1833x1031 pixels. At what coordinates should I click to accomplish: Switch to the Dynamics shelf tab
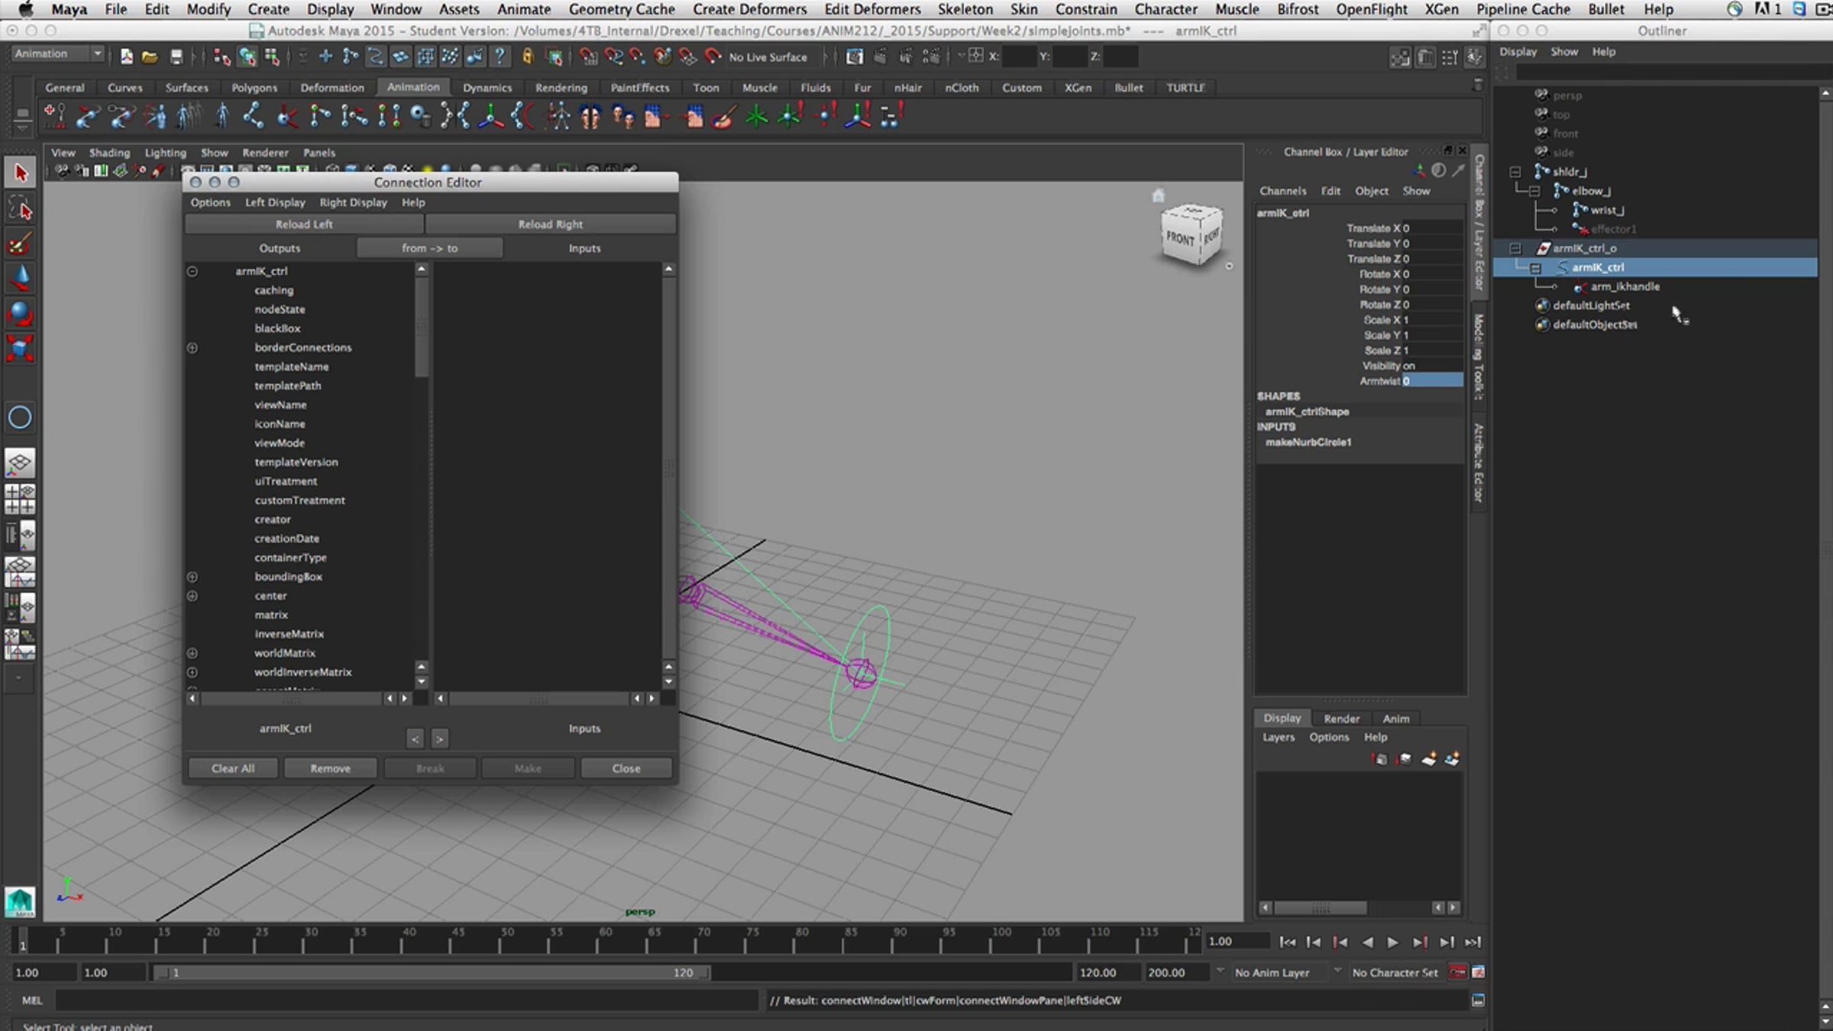[487, 88]
